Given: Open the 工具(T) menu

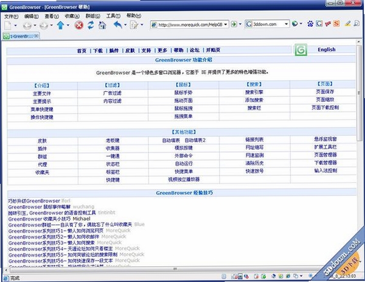Looking at the screenshot, I should coord(113,16).
